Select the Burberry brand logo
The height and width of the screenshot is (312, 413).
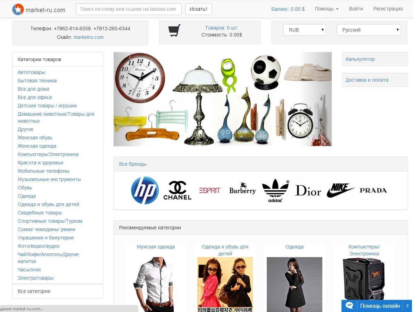point(242,189)
